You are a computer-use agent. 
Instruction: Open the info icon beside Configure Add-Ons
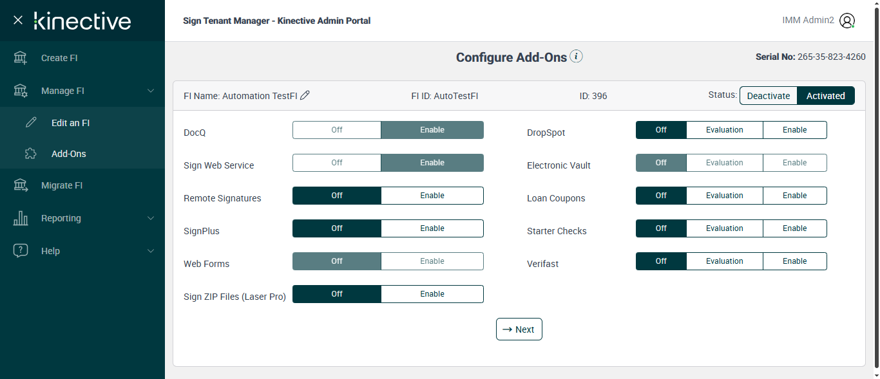click(x=577, y=57)
